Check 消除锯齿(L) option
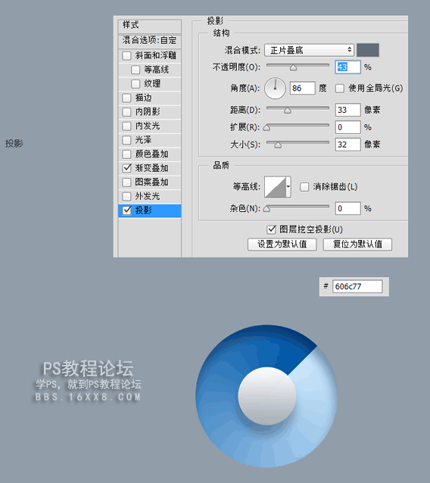Viewport: 430px width, 483px height. [304, 187]
